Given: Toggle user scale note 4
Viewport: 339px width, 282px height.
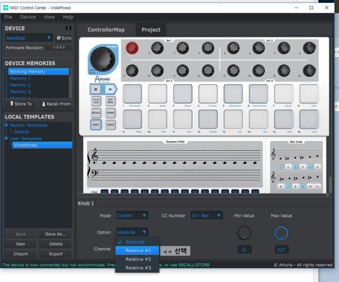Looking at the screenshot, I should coord(310,167).
